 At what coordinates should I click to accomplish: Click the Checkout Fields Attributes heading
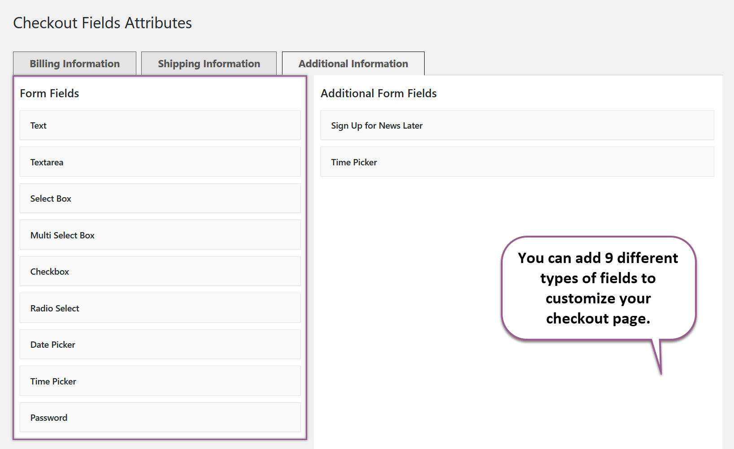tap(102, 22)
